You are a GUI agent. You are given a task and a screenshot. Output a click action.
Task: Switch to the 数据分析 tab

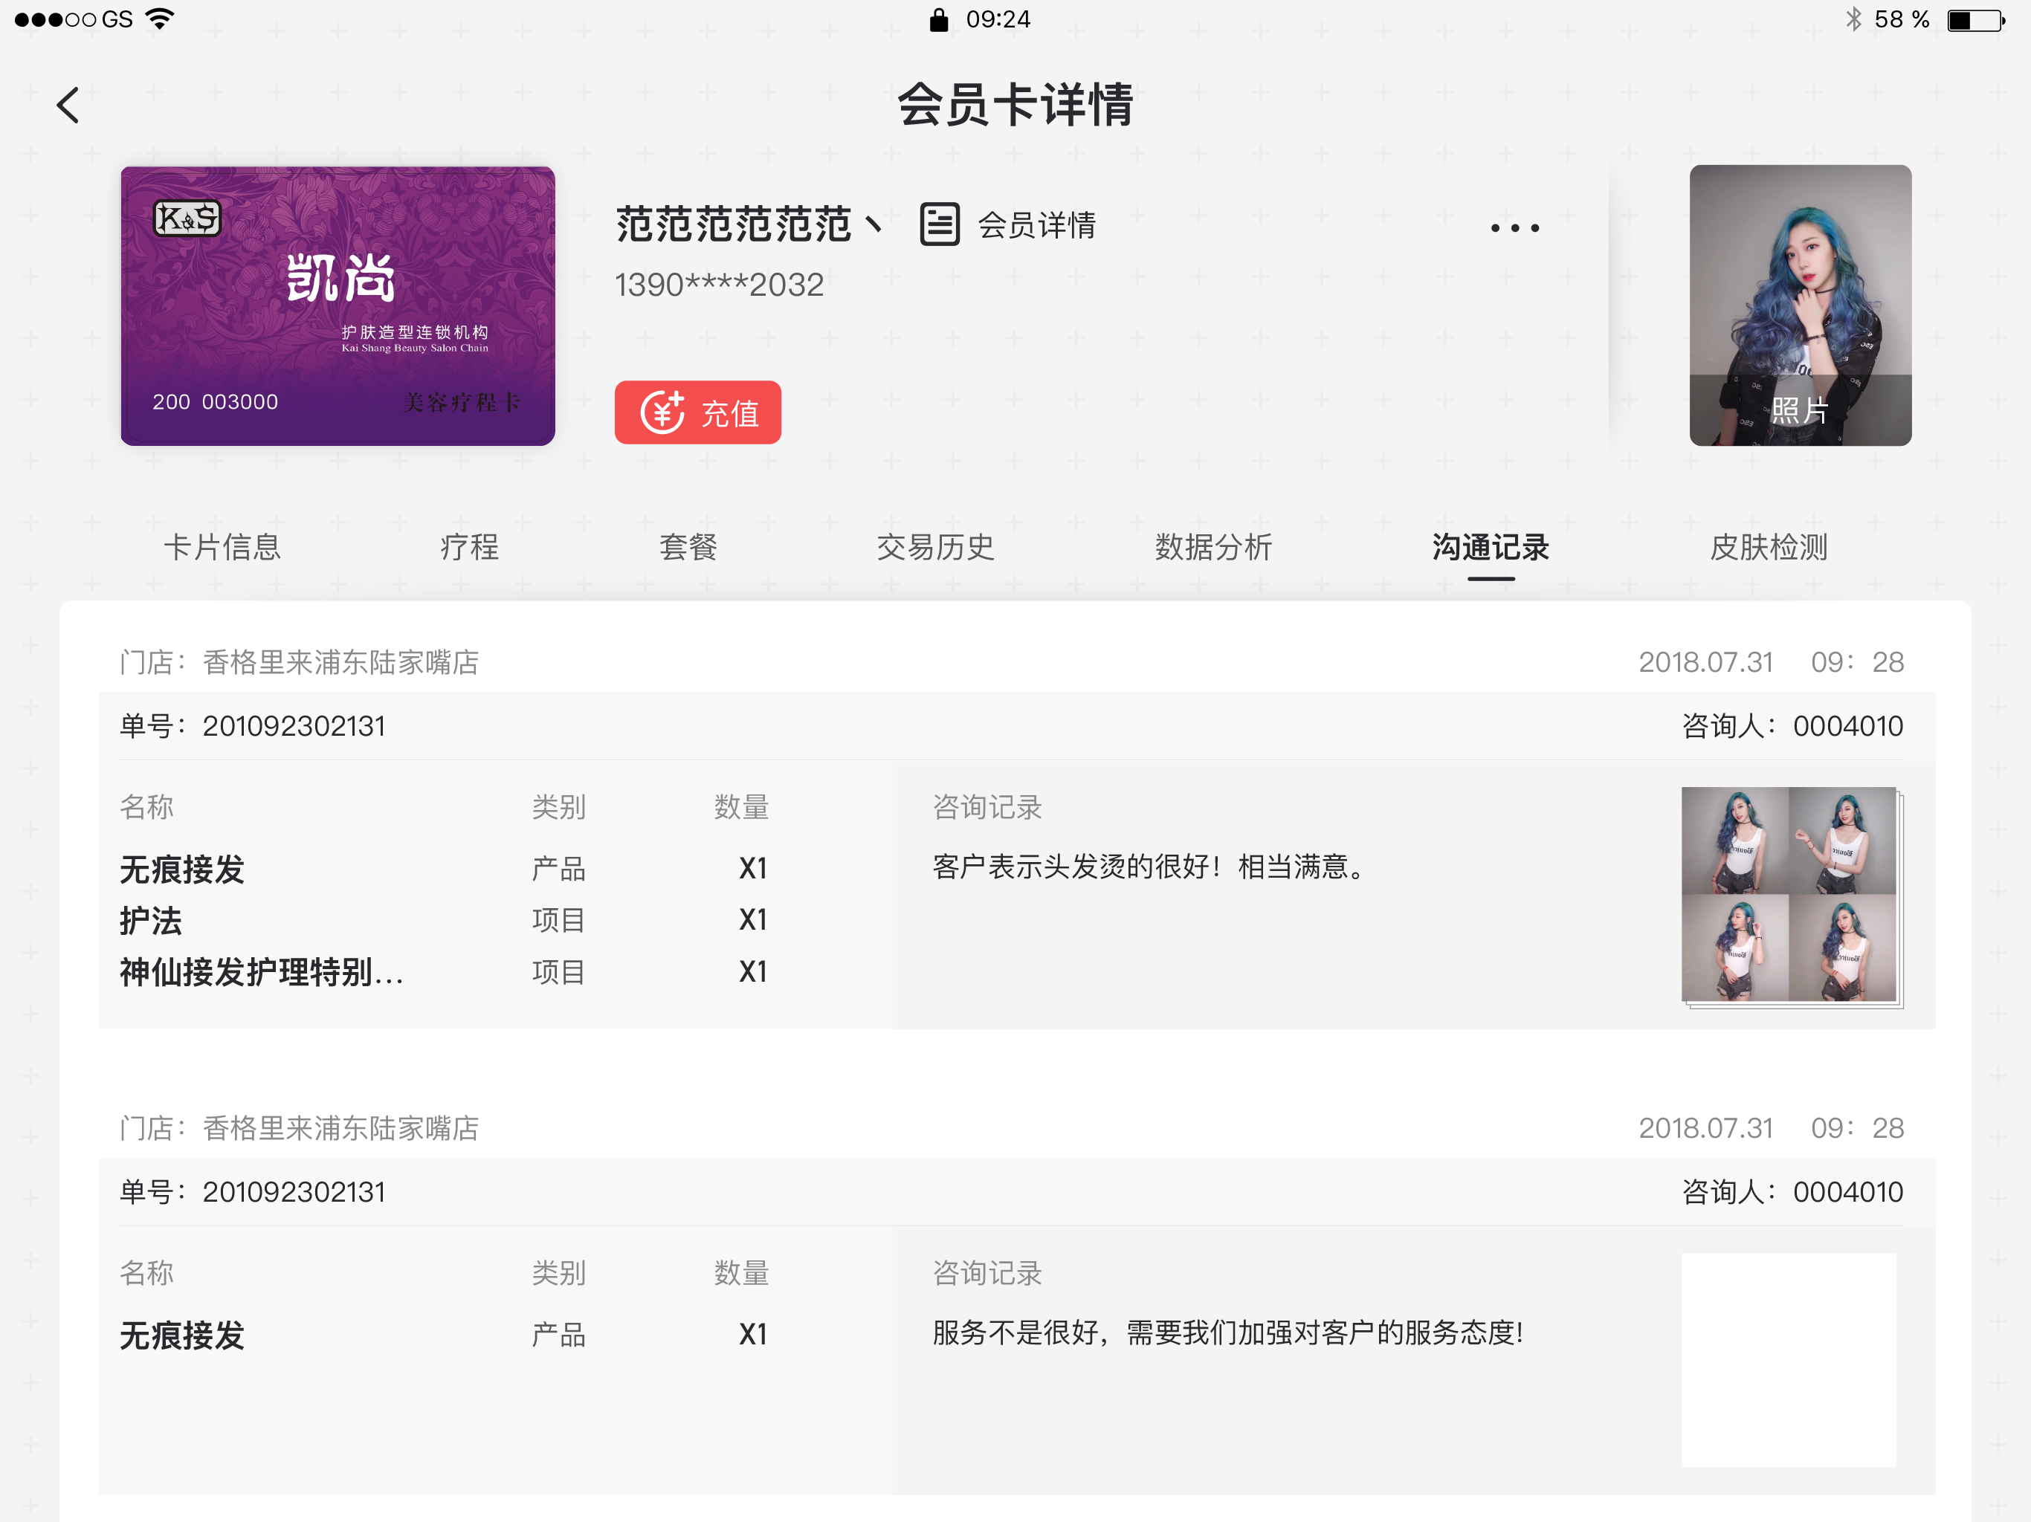(1213, 547)
